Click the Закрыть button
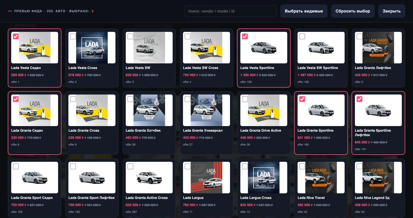This screenshot has width=413, height=218. tap(392, 11)
